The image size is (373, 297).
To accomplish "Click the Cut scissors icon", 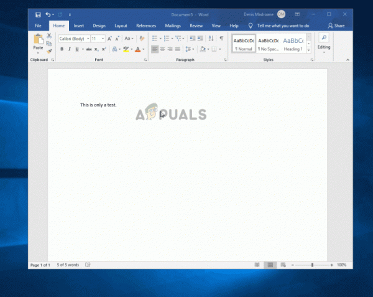I will (49, 35).
